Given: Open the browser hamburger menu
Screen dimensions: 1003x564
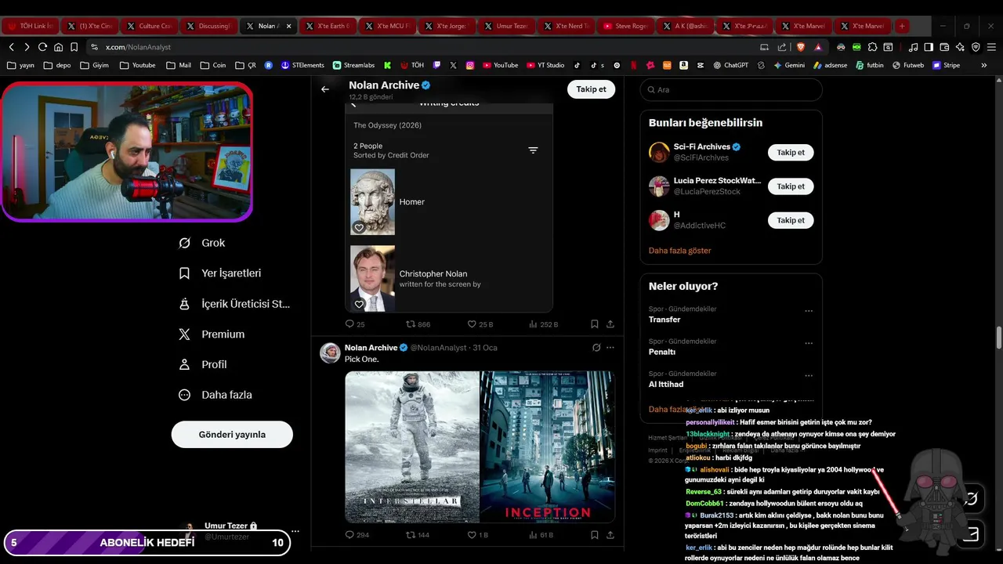Looking at the screenshot, I should [991, 47].
